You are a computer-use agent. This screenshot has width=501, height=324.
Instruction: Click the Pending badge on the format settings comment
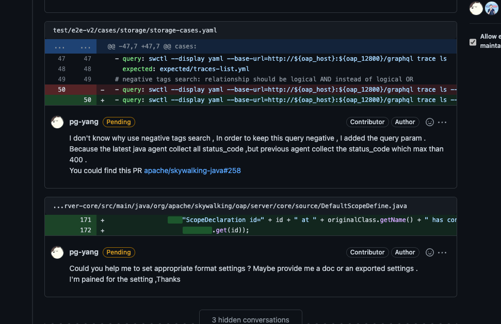coord(119,252)
